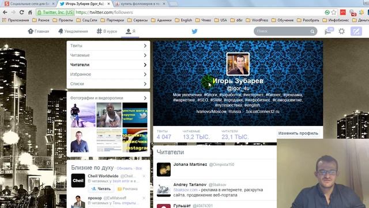
Task: Open the Списки section
Action: [x=108, y=84]
